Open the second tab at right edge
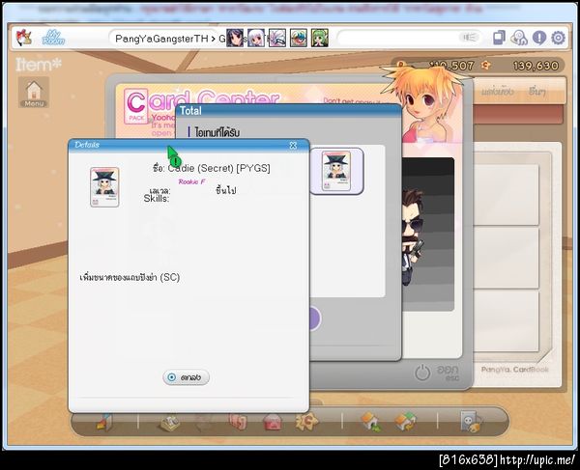The image size is (580, 470). point(536,91)
